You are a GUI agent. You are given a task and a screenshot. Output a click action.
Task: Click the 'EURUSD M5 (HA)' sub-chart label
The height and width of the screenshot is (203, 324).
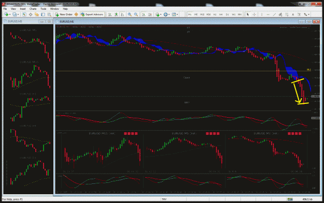tap(184, 133)
